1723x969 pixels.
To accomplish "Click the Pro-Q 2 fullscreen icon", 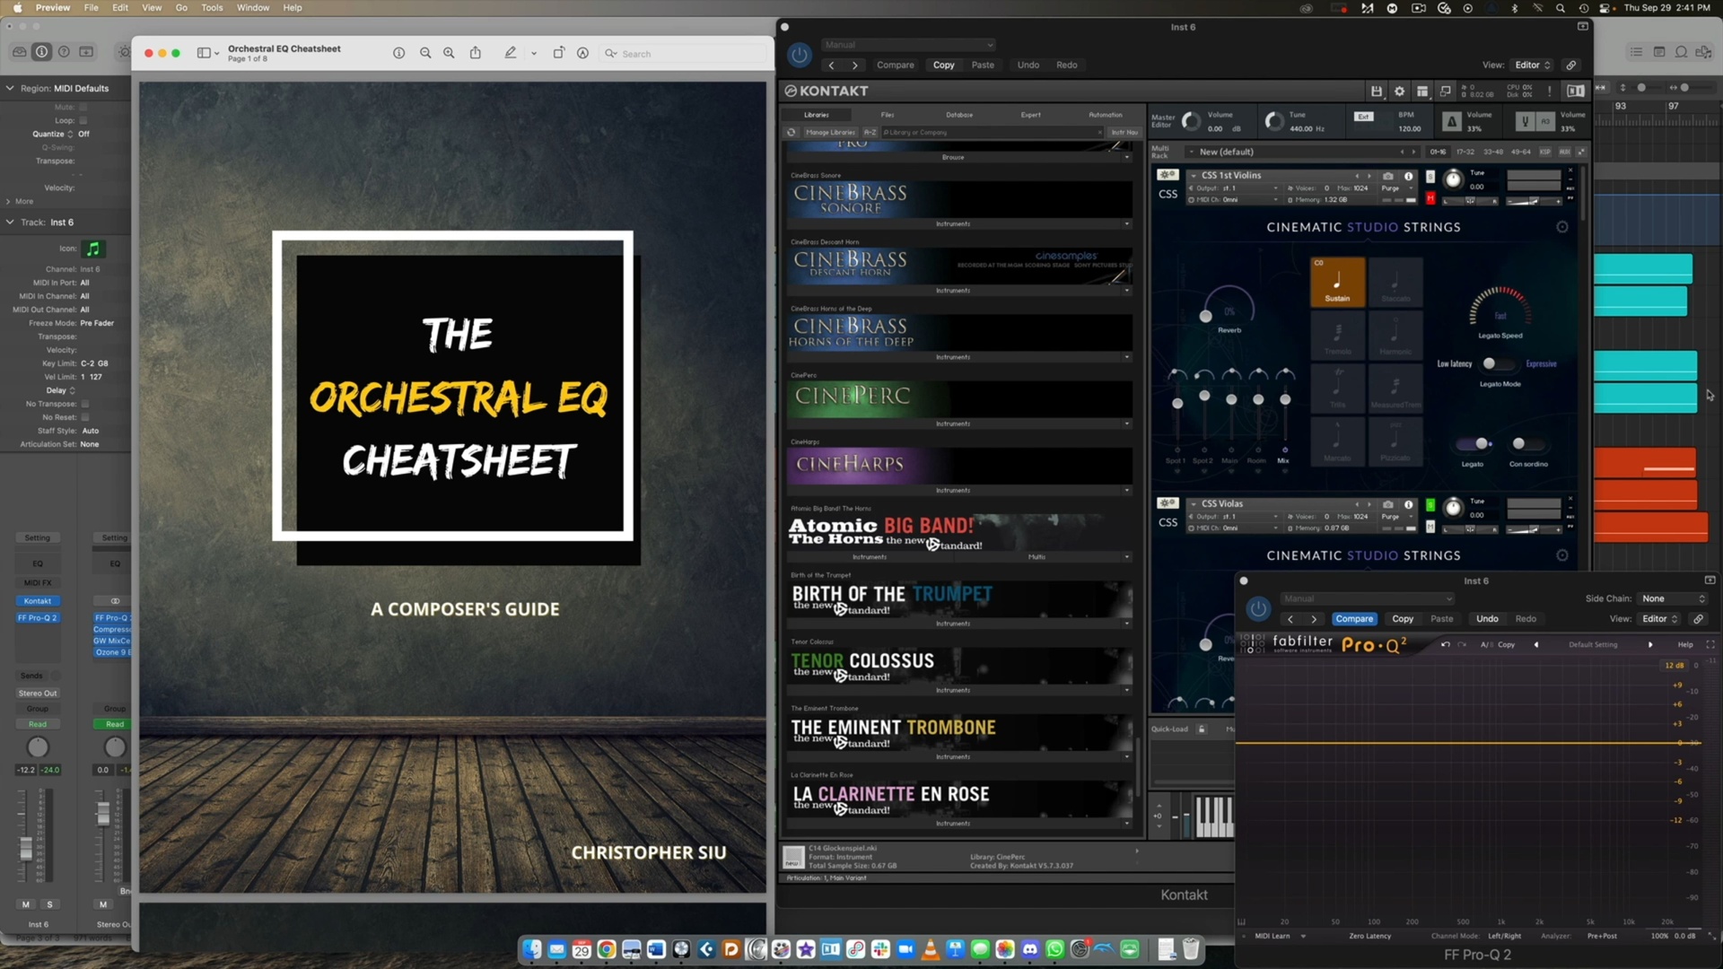I will [1710, 644].
